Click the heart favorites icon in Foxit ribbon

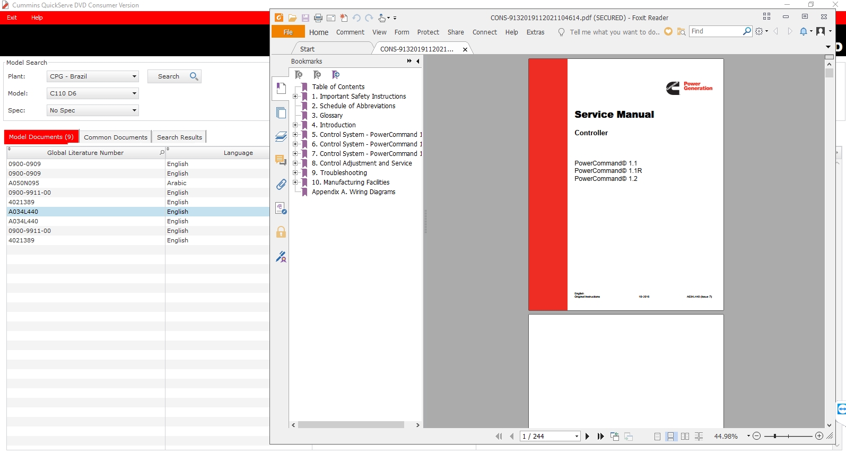pyautogui.click(x=668, y=32)
